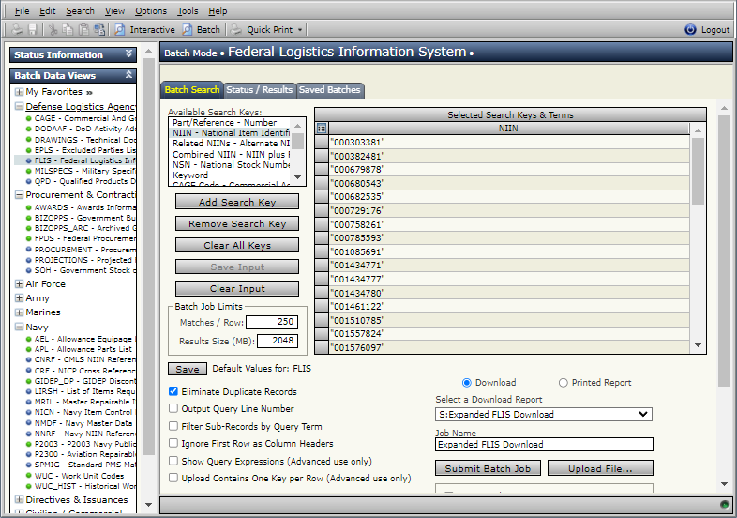
Task: Enable Show Query Expressions checkbox
Action: click(173, 461)
